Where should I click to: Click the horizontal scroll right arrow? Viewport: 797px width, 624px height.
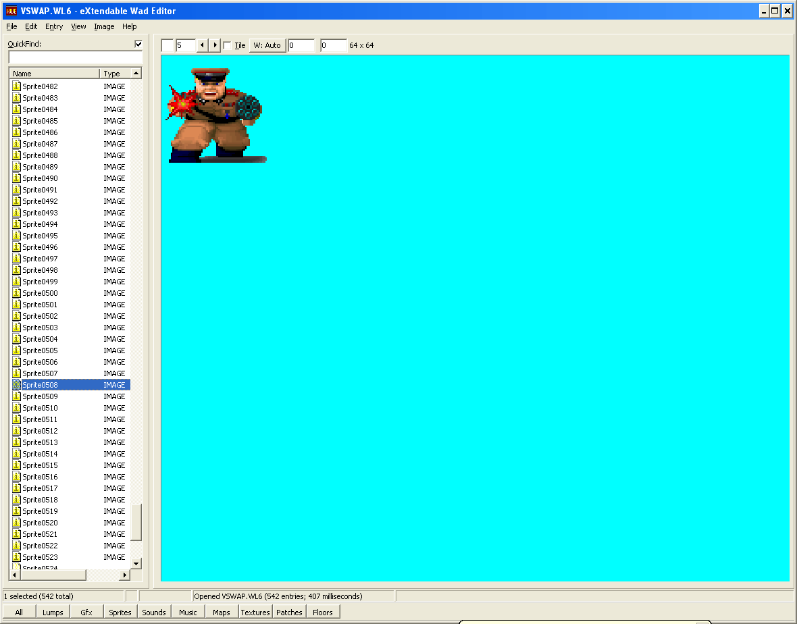[124, 575]
